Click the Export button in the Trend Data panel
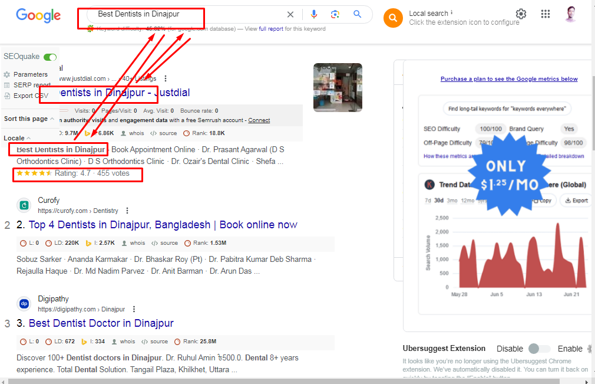 576,200
